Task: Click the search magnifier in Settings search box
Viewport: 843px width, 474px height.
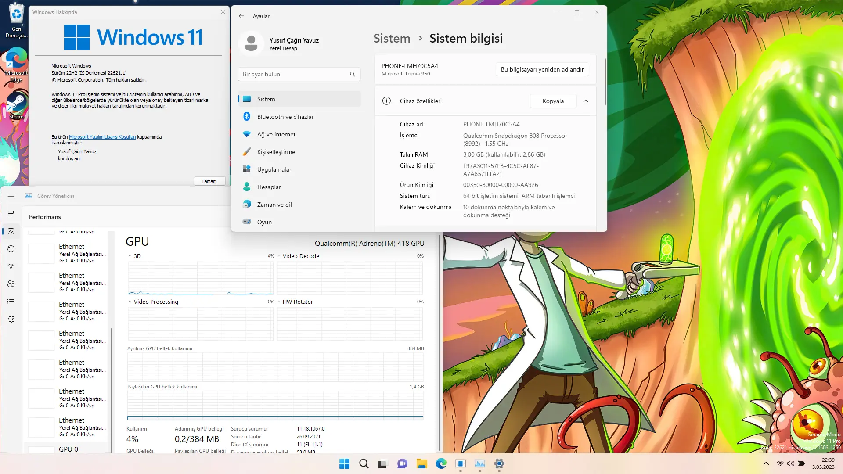Action: [x=353, y=74]
